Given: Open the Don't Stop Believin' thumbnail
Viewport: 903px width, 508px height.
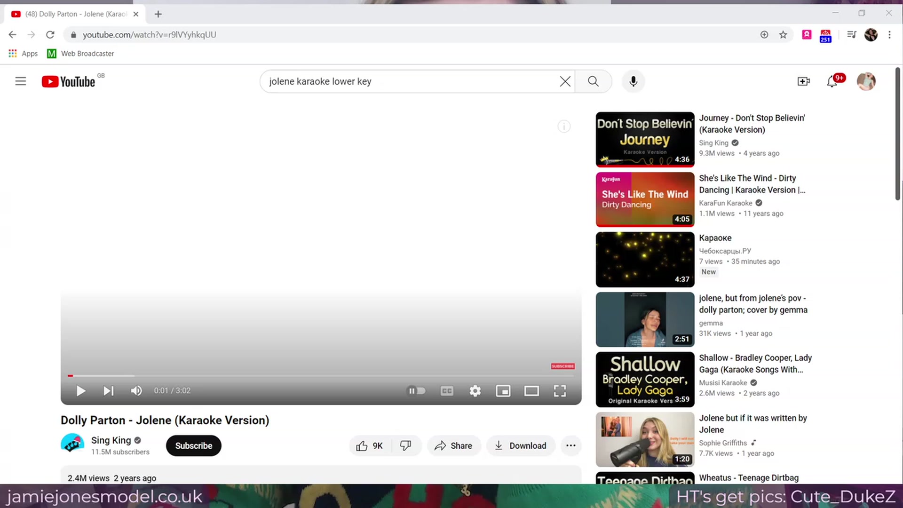Looking at the screenshot, I should click(x=645, y=139).
